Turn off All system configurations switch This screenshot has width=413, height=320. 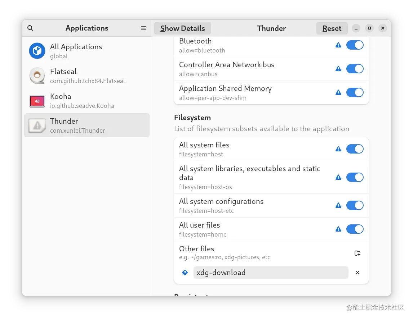[355, 205]
